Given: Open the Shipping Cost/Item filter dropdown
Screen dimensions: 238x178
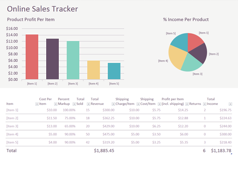Looking at the screenshot, I should [x=160, y=104].
